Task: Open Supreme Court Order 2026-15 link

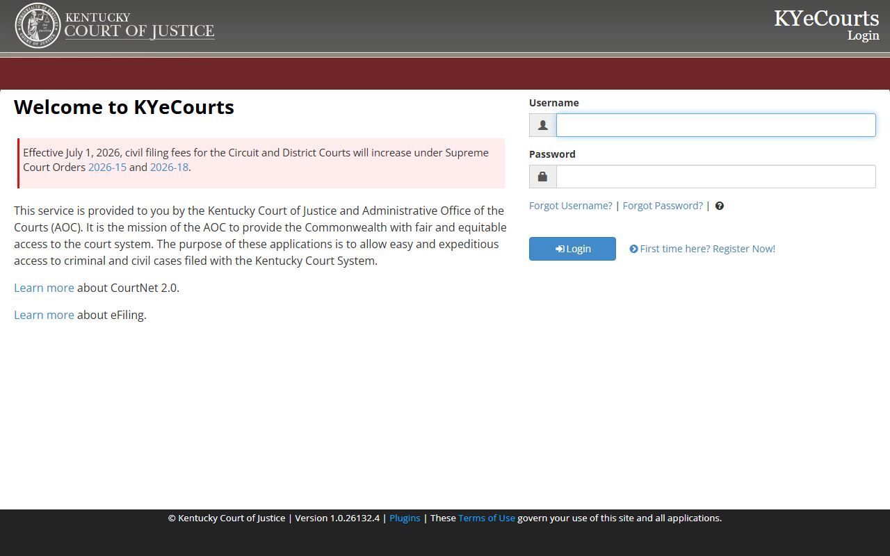Action: [x=107, y=167]
